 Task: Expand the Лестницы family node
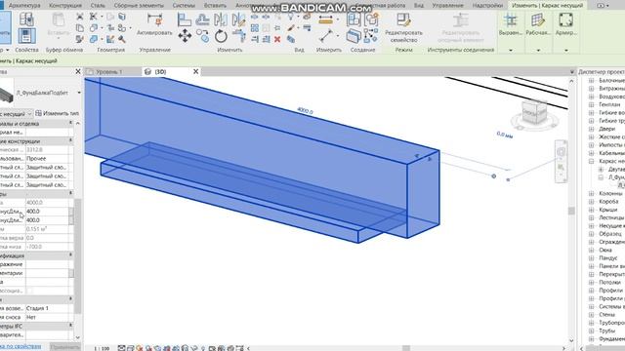(x=592, y=217)
